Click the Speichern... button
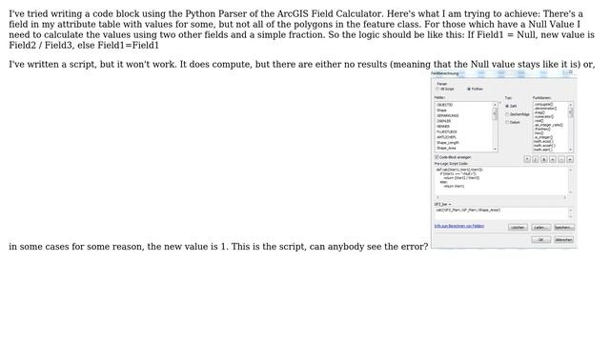Viewport: 610px width, 343px height. pyautogui.click(x=563, y=227)
